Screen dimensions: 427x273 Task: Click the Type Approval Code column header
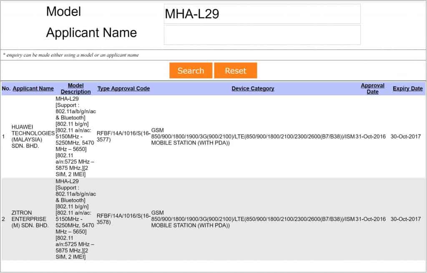tap(123, 89)
